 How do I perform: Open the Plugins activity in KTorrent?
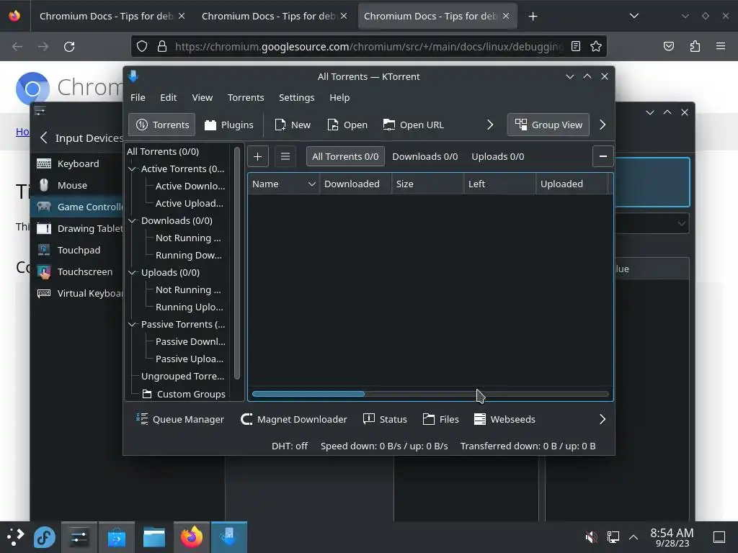point(229,125)
